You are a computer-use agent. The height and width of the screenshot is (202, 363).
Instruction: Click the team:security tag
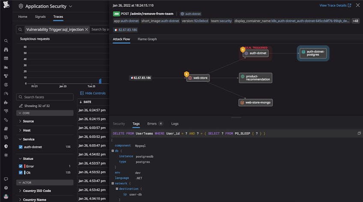221,21
